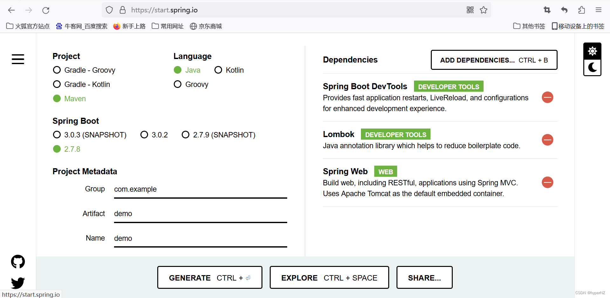Viewport: 610px width, 298px height.
Task: Edit the Artifact field
Action: coord(200,214)
